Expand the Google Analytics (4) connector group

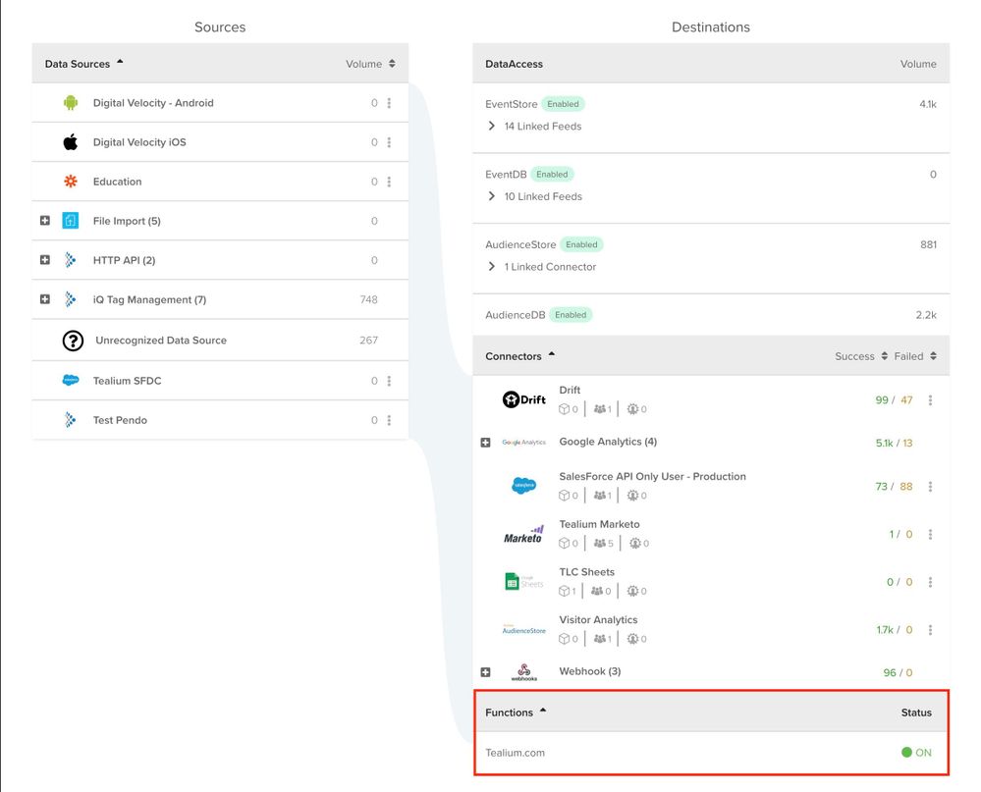485,443
